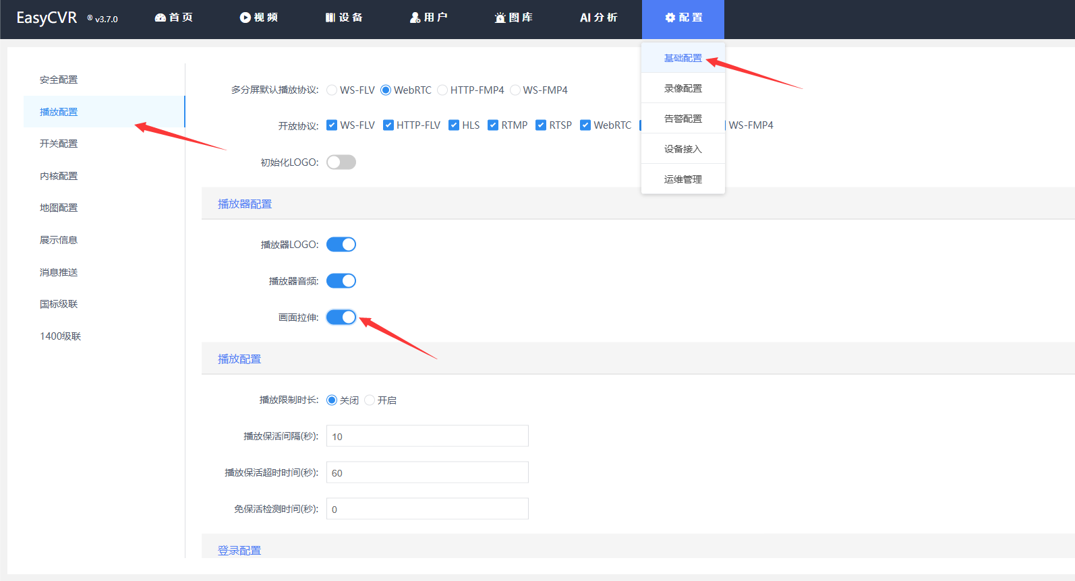Uncheck the HTTP-FLV open protocol checkbox

(388, 125)
